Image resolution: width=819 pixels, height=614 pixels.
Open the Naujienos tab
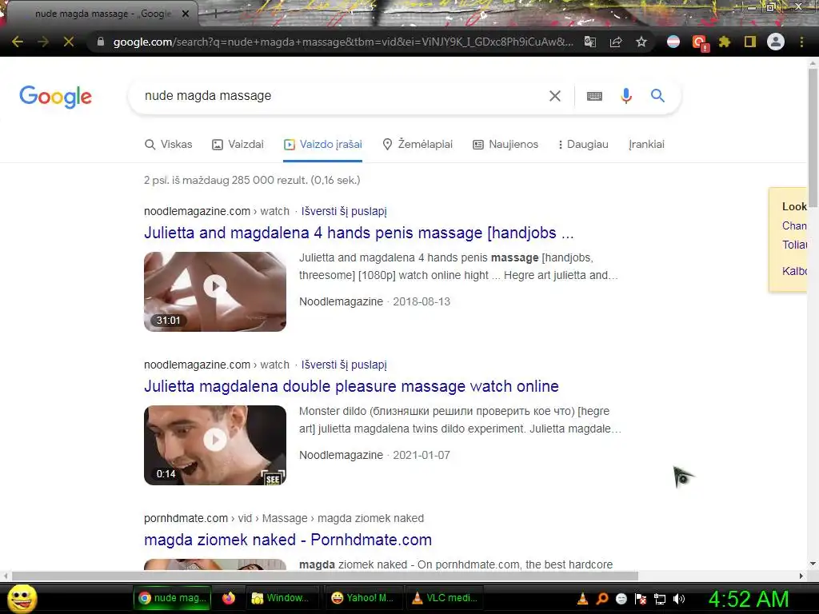[x=505, y=145]
